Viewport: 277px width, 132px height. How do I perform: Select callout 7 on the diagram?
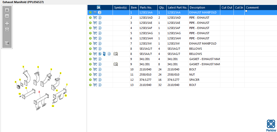click(x=67, y=84)
